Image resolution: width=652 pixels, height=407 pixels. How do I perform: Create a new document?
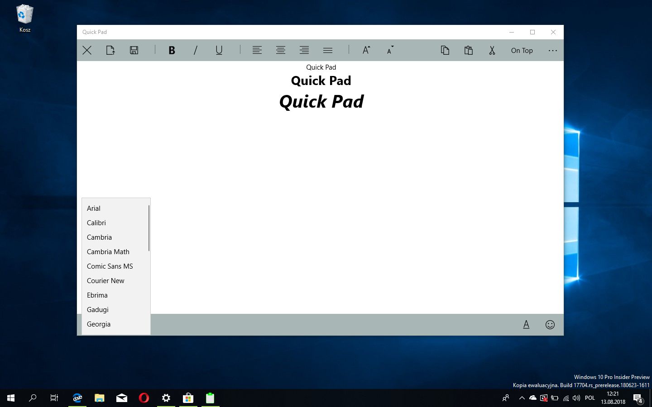point(110,50)
